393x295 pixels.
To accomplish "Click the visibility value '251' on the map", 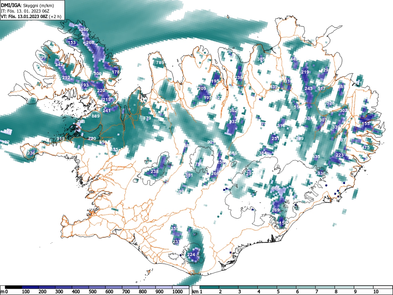I will (x=275, y=138).
